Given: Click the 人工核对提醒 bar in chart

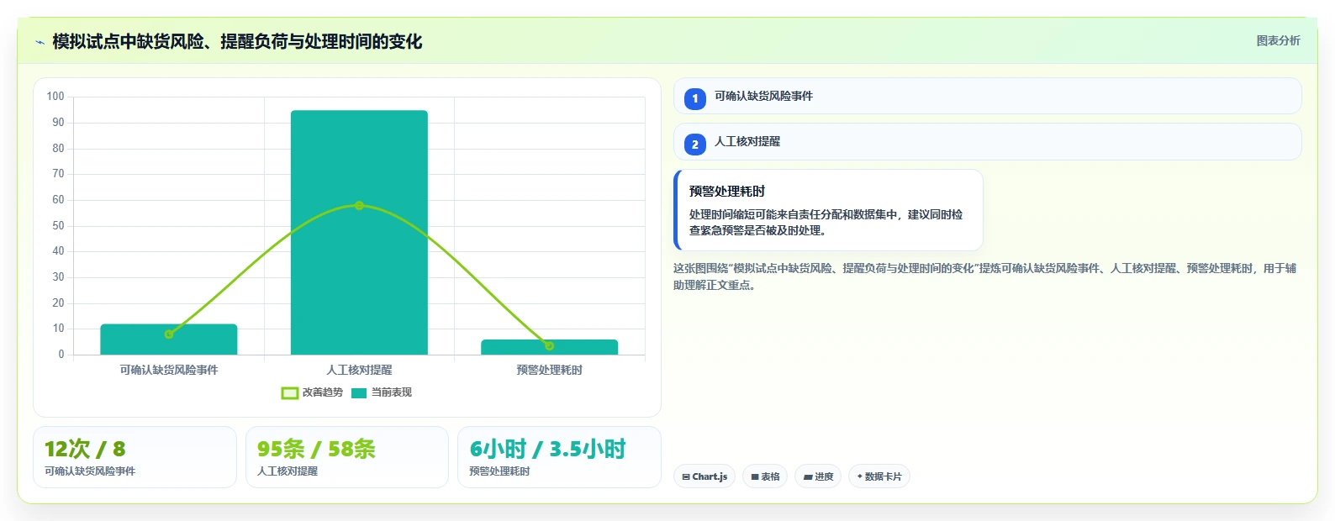Looking at the screenshot, I should 359,232.
